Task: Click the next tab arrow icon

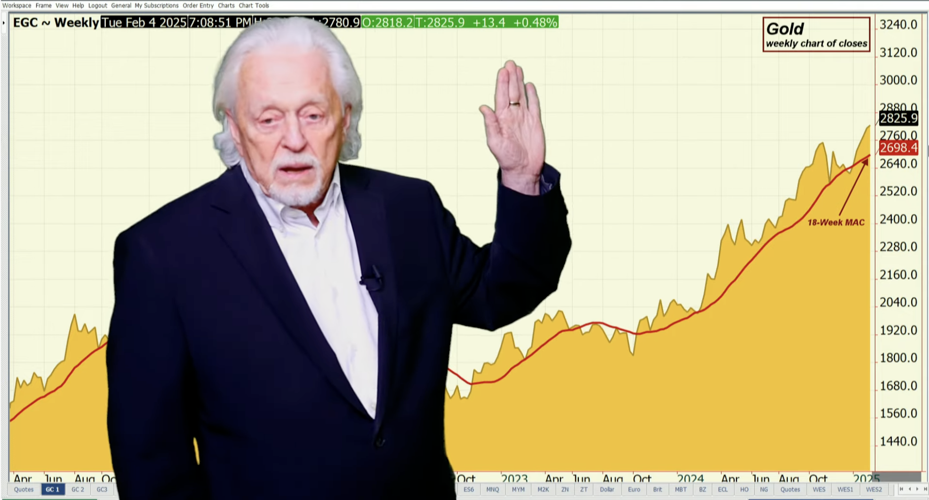Action: tap(917, 489)
